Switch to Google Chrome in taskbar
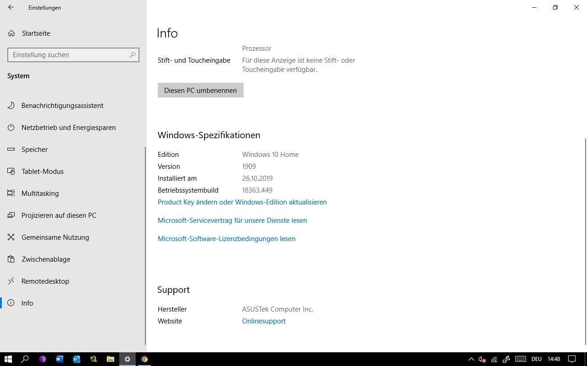 coord(144,359)
